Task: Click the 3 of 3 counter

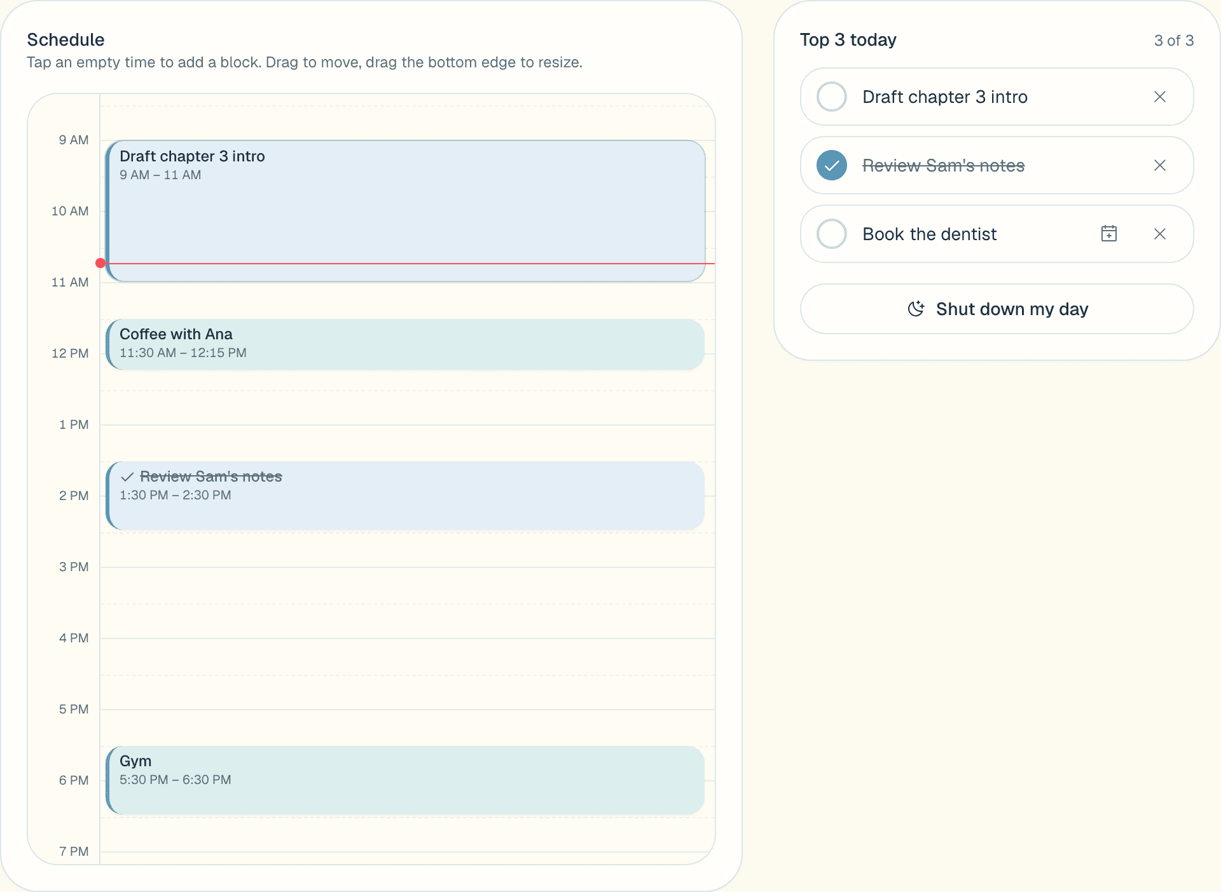Action: pos(1174,40)
